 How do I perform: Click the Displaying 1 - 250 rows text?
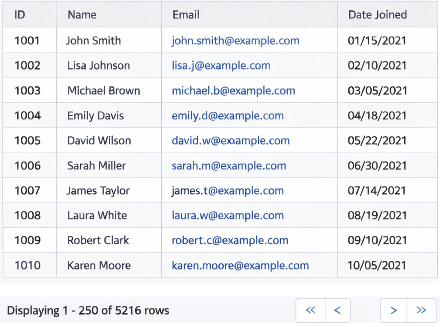88,310
